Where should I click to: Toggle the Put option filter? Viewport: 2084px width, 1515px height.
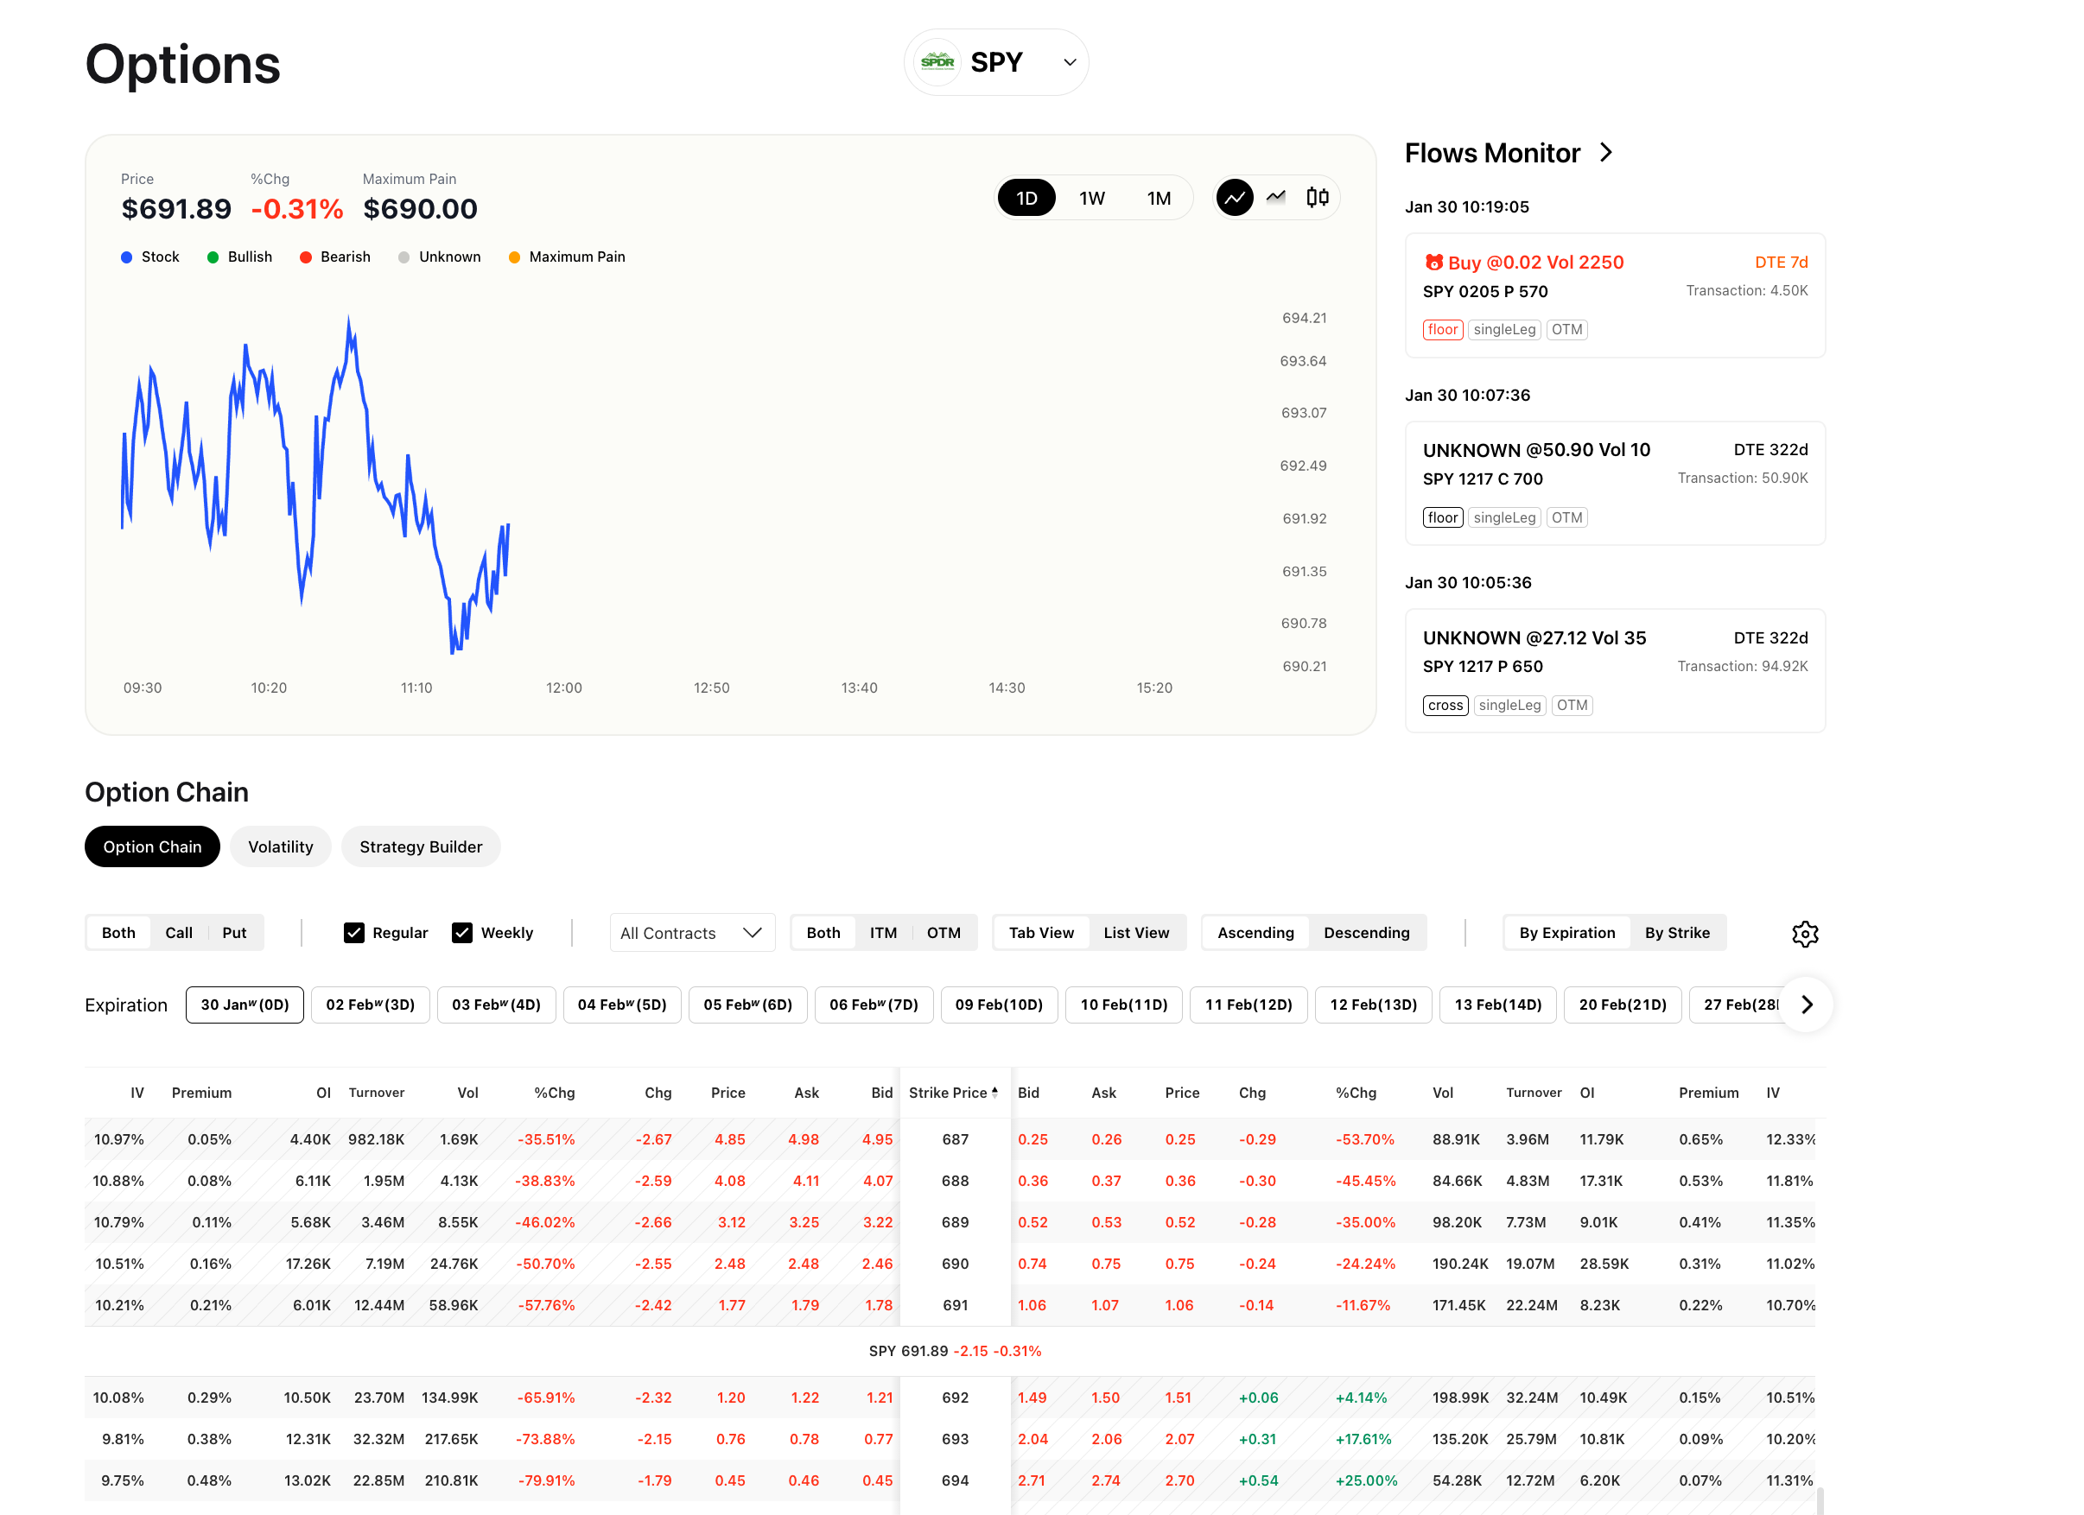click(x=234, y=933)
